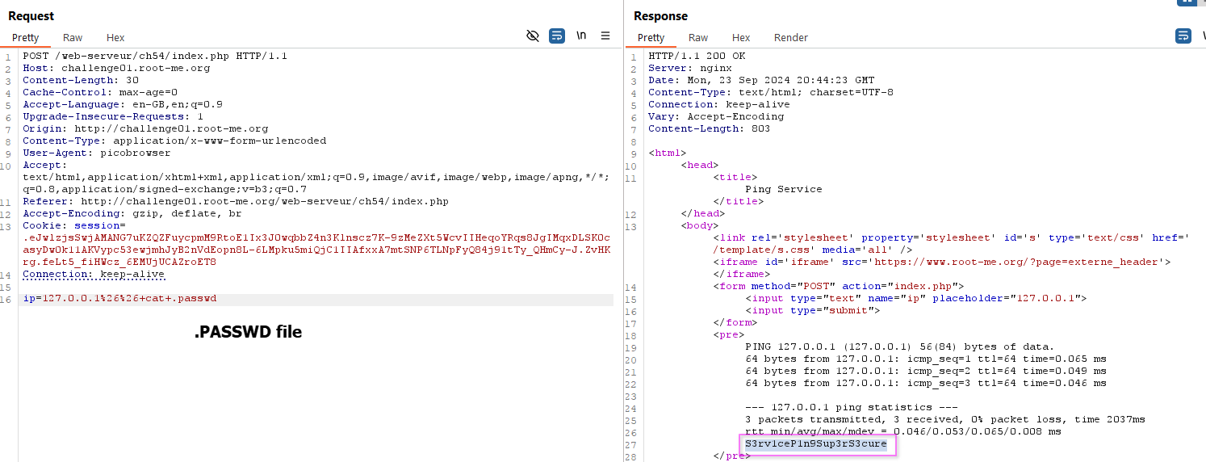Viewport: 1206px width, 462px height.
Task: Select the User-Agent: picobrowser header
Action: (x=97, y=153)
